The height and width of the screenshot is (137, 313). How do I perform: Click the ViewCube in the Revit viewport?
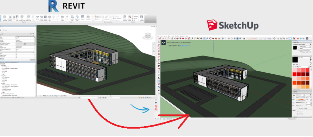148,36
